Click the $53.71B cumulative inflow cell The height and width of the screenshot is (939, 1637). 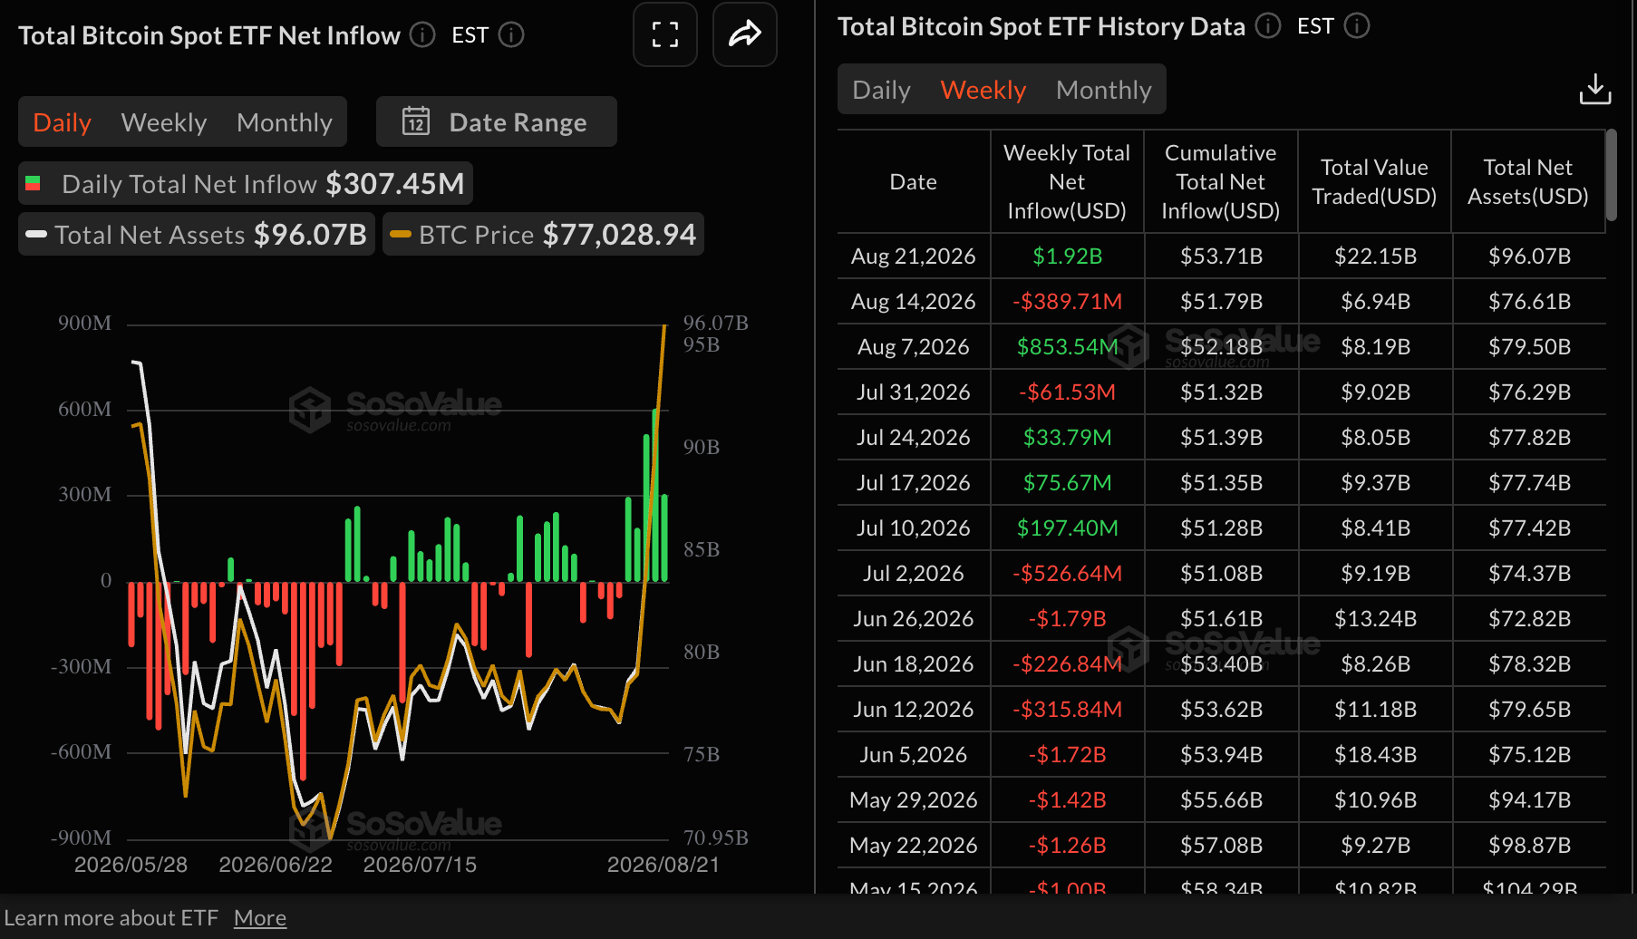pyautogui.click(x=1221, y=257)
